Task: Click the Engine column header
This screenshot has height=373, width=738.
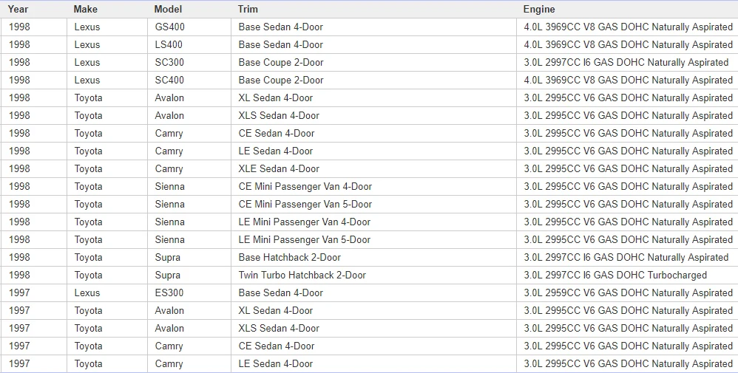Action: click(627, 9)
